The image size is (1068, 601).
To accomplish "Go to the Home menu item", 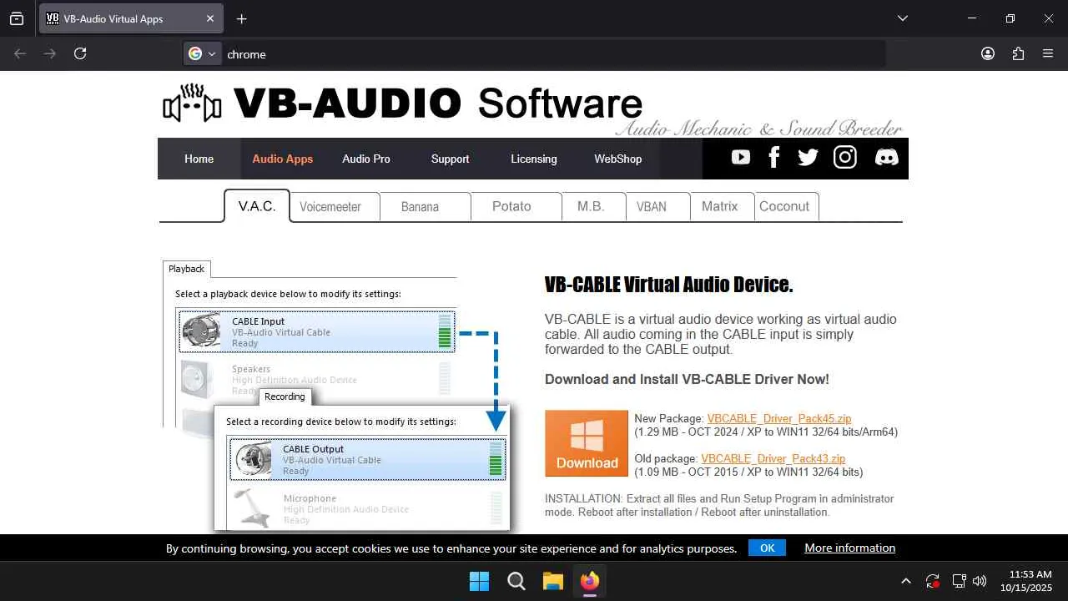I will tap(199, 159).
